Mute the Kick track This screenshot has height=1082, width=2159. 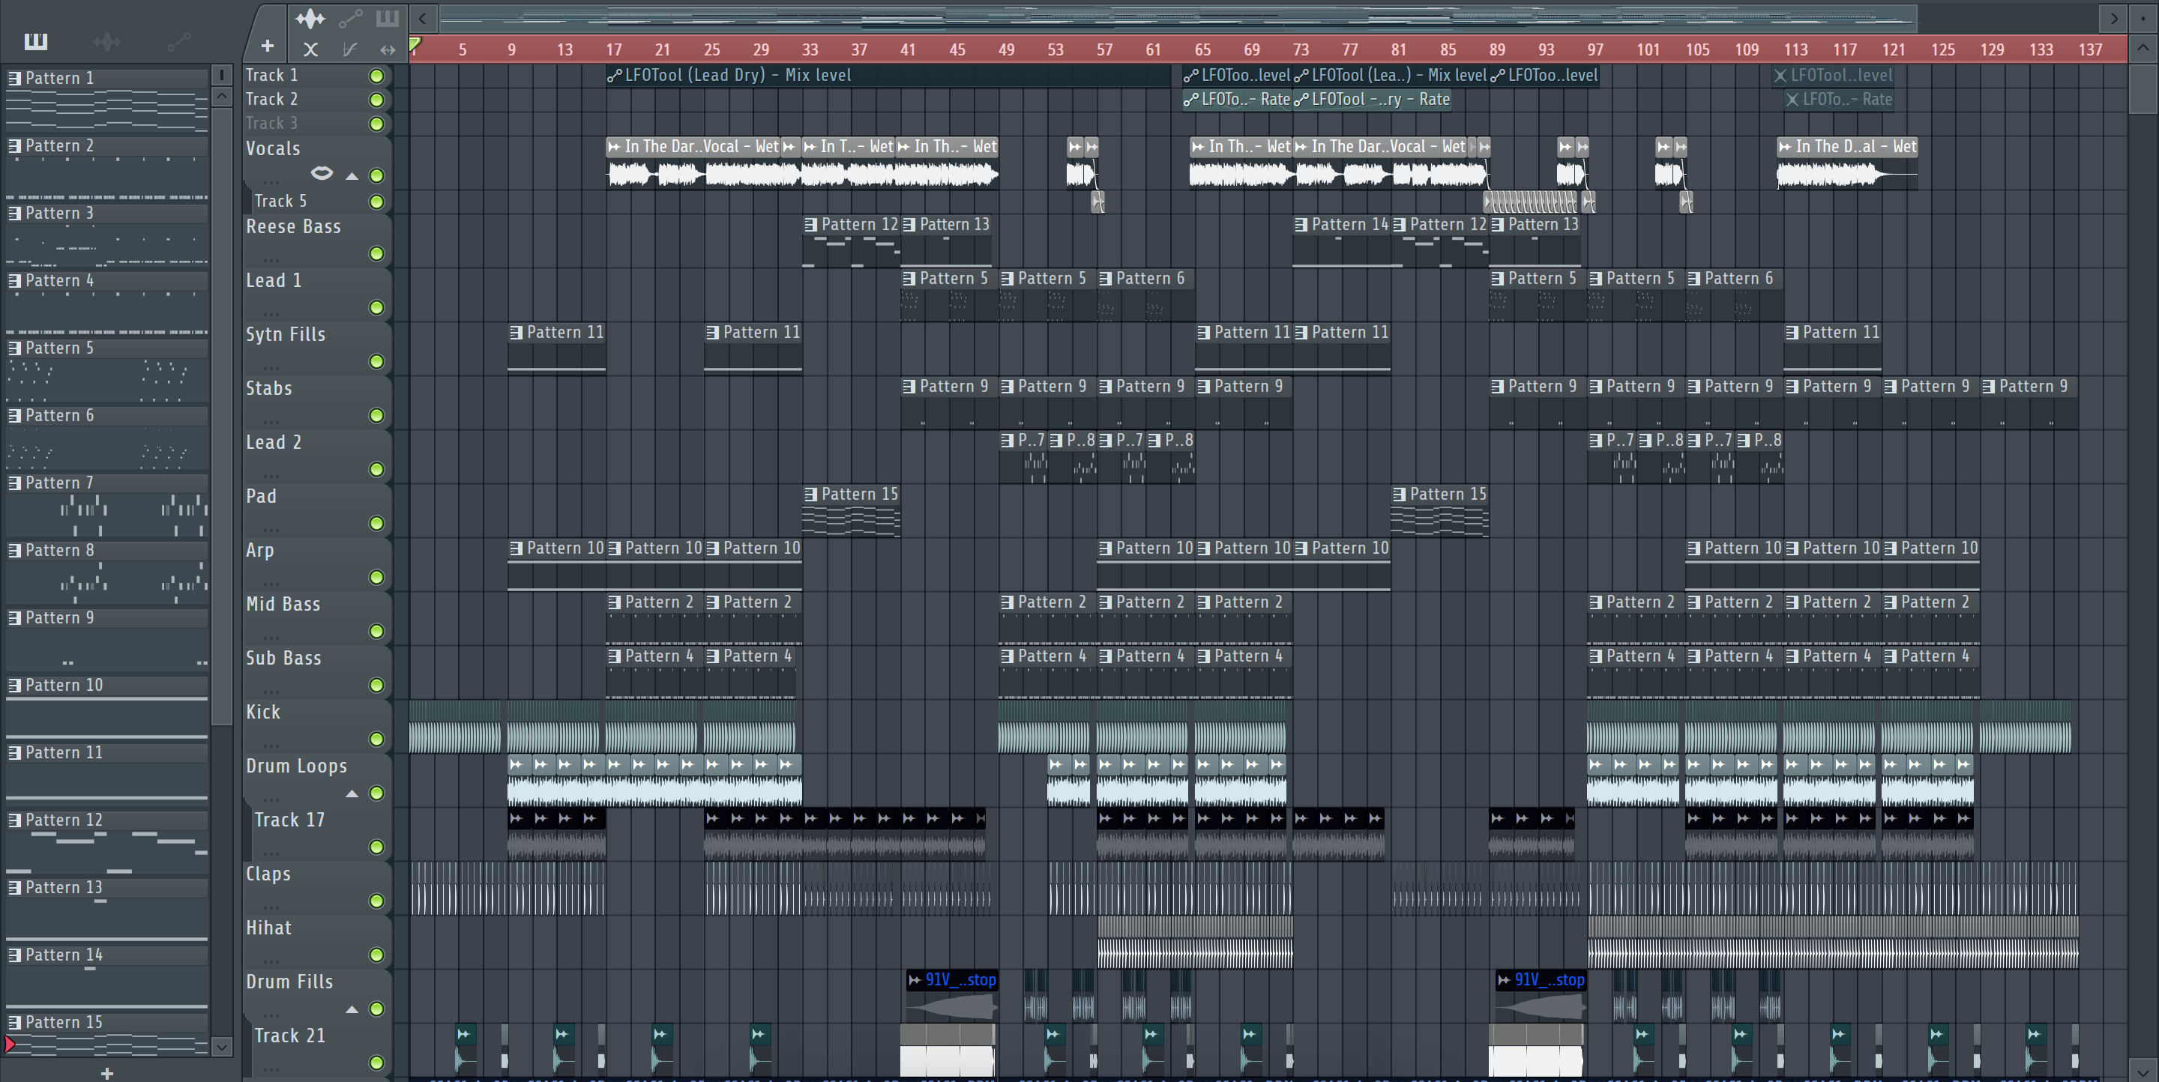[x=376, y=739]
